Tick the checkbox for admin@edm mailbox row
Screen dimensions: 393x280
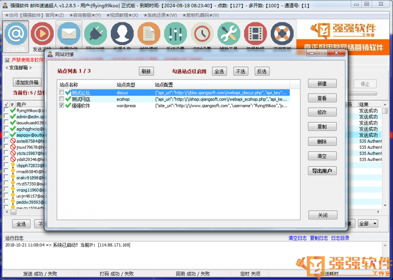6,116
